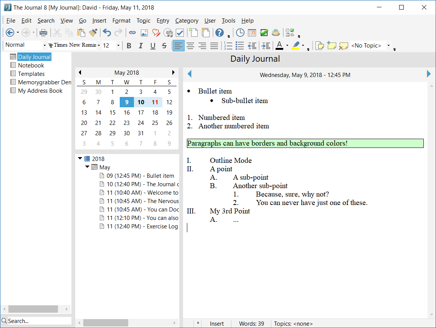Click the CD with music notes icon
The height and width of the screenshot is (328, 436).
[x=168, y=33]
